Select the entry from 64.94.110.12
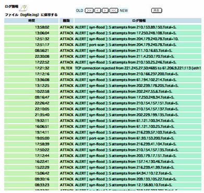The height and width of the screenshot is (193, 204). 103,173
